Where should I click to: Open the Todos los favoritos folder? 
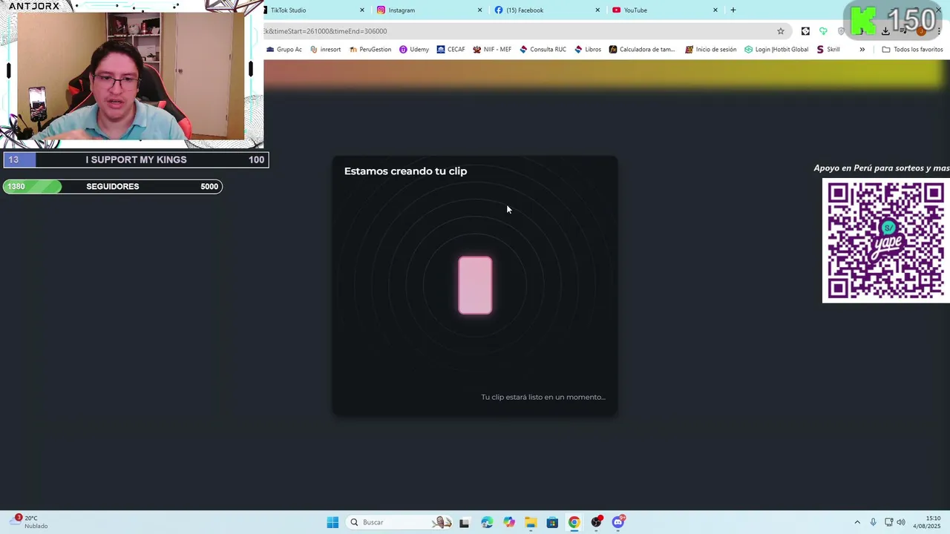click(x=912, y=50)
